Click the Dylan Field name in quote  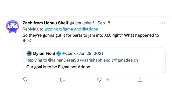click(x=44, y=53)
